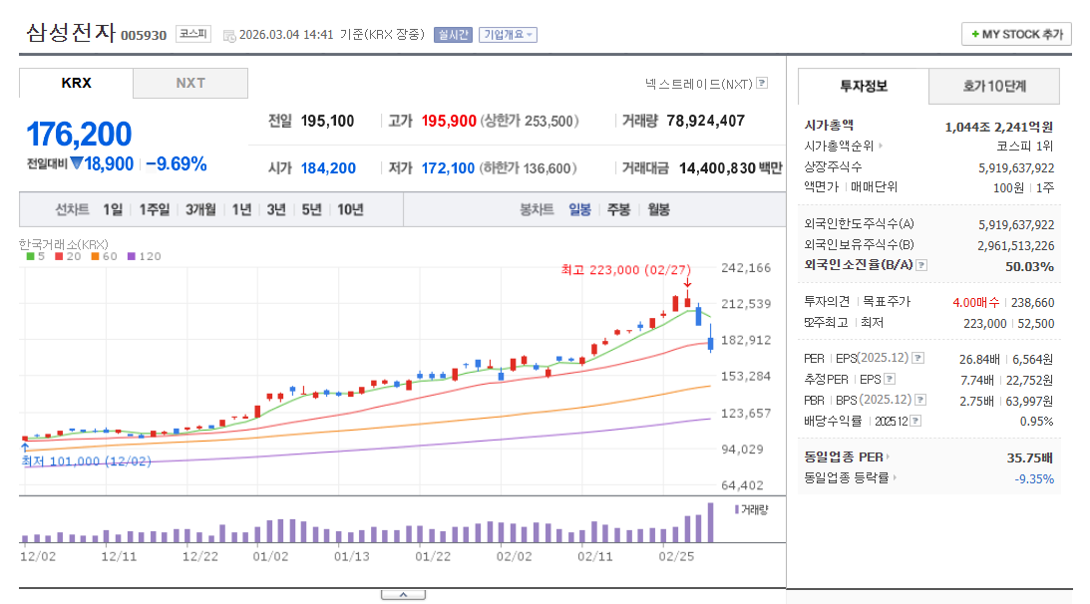The width and height of the screenshot is (1090, 604).
Task: Open the 기업개요 dropdown
Action: click(508, 35)
